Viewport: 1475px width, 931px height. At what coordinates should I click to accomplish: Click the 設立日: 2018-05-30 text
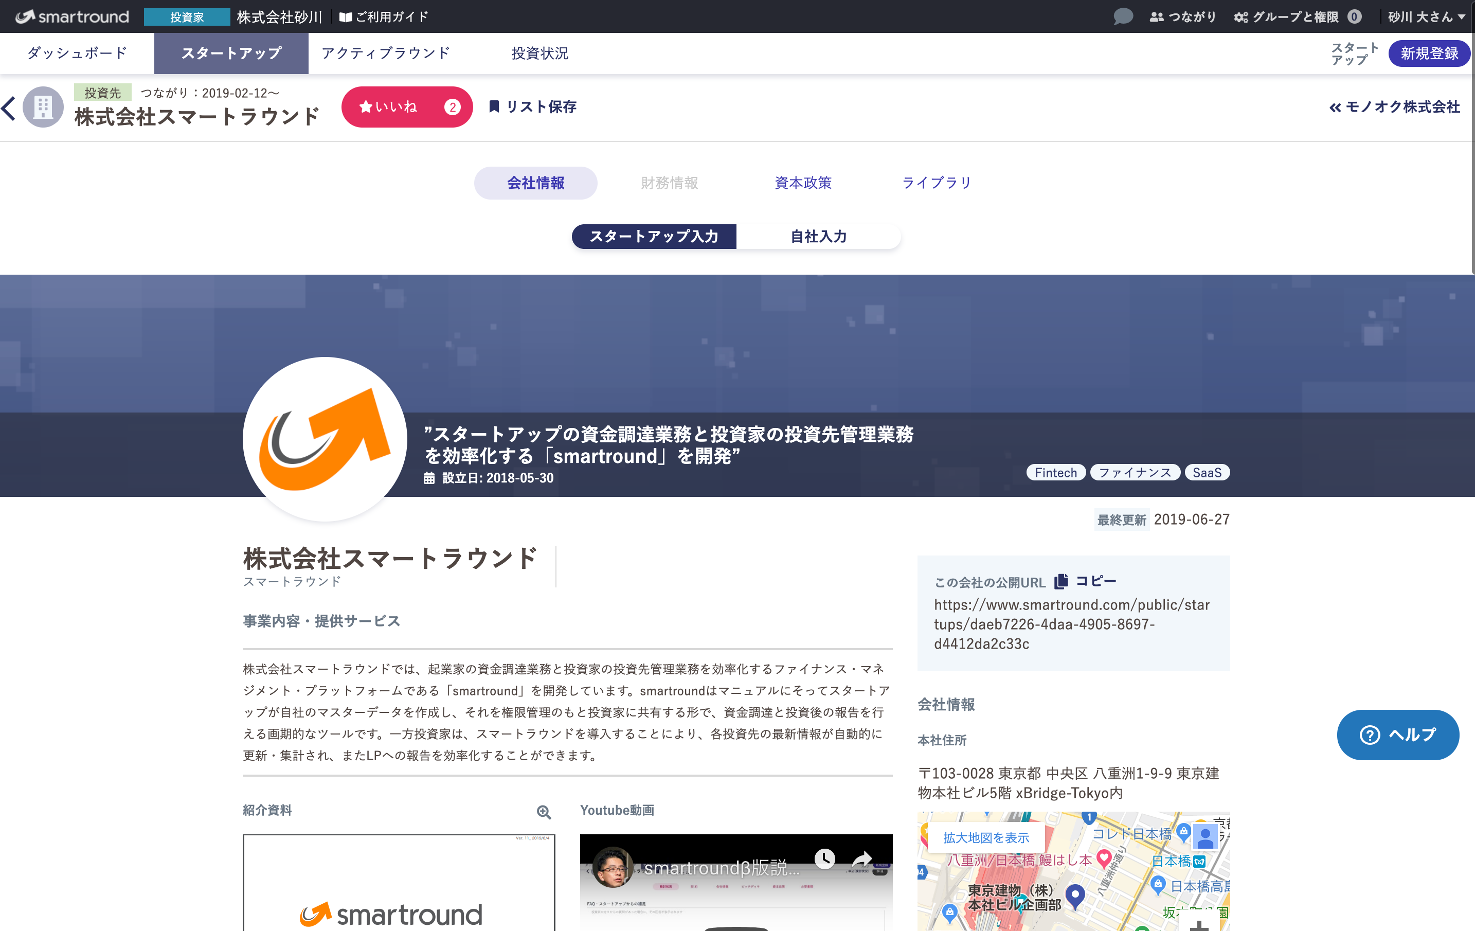[x=497, y=478]
